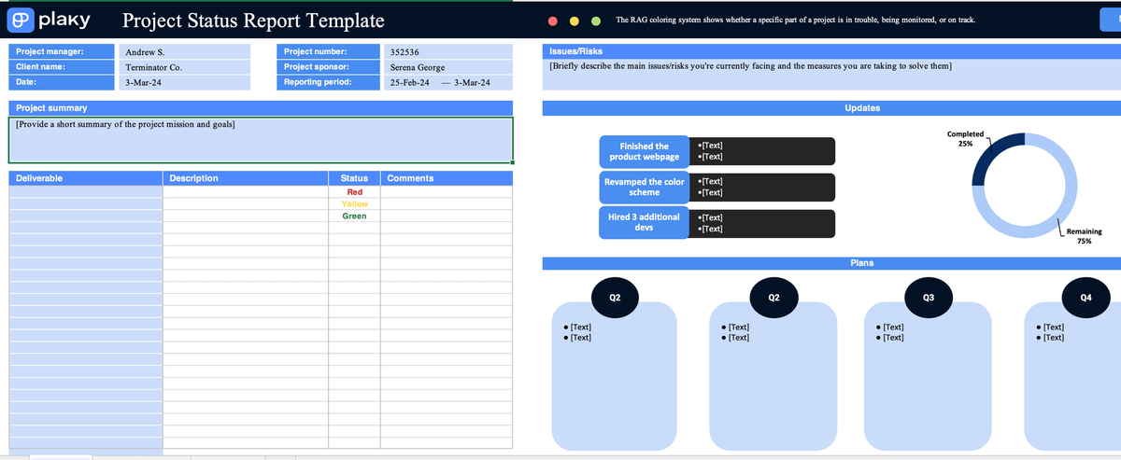Click the Project manager name cell

185,52
